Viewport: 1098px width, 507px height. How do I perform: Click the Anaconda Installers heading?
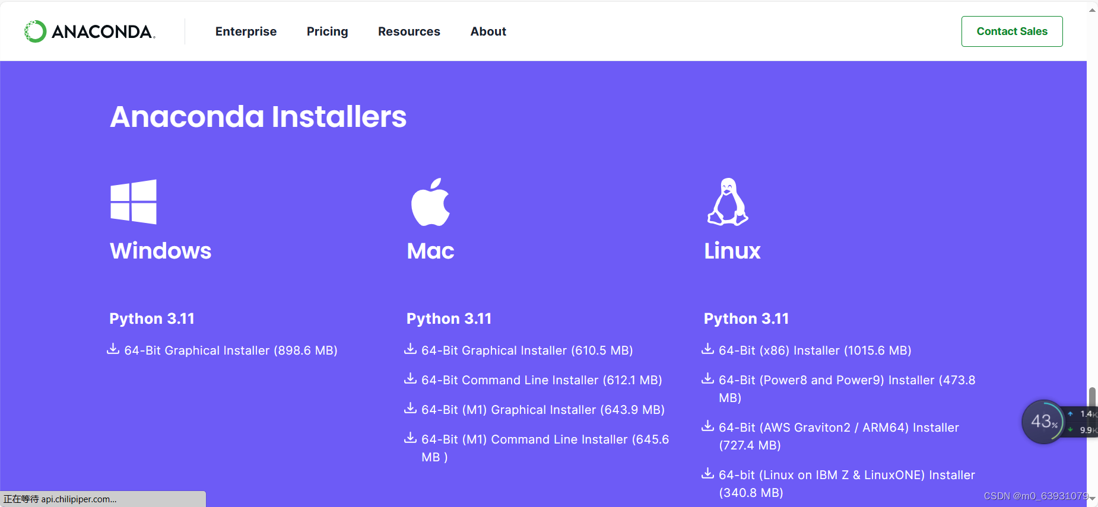[x=258, y=117]
